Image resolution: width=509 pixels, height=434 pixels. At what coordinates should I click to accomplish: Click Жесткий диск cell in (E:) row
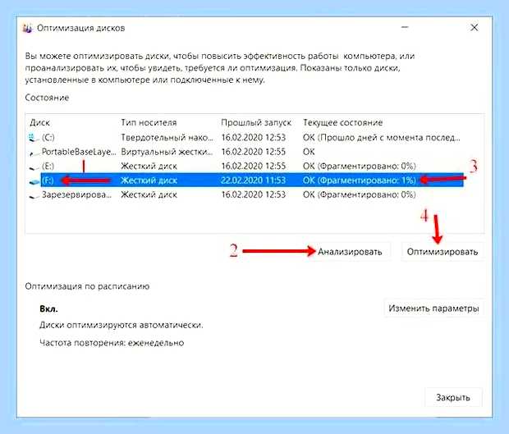tap(149, 166)
